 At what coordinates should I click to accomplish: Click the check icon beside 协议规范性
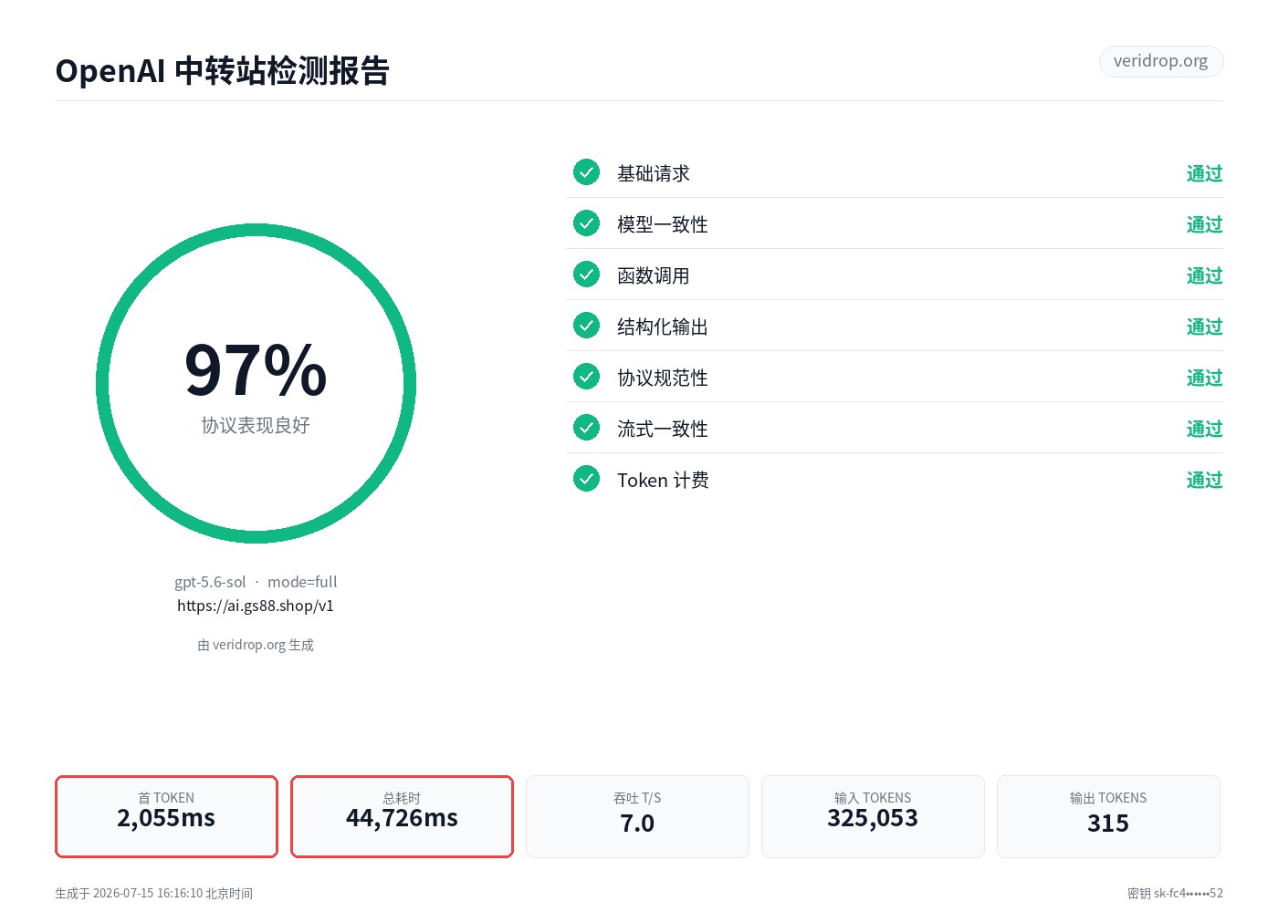[x=586, y=376]
